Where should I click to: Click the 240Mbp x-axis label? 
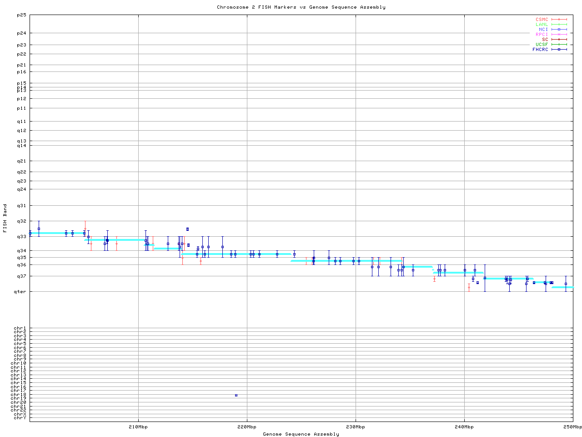(464, 427)
